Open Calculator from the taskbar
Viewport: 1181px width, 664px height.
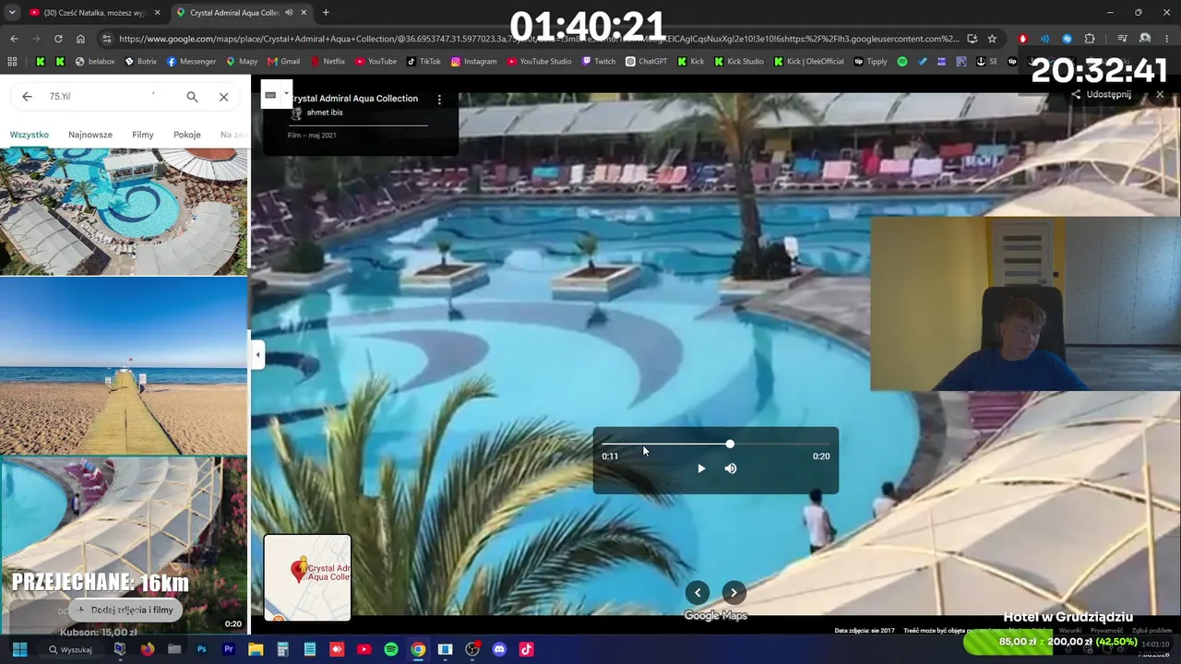(282, 649)
